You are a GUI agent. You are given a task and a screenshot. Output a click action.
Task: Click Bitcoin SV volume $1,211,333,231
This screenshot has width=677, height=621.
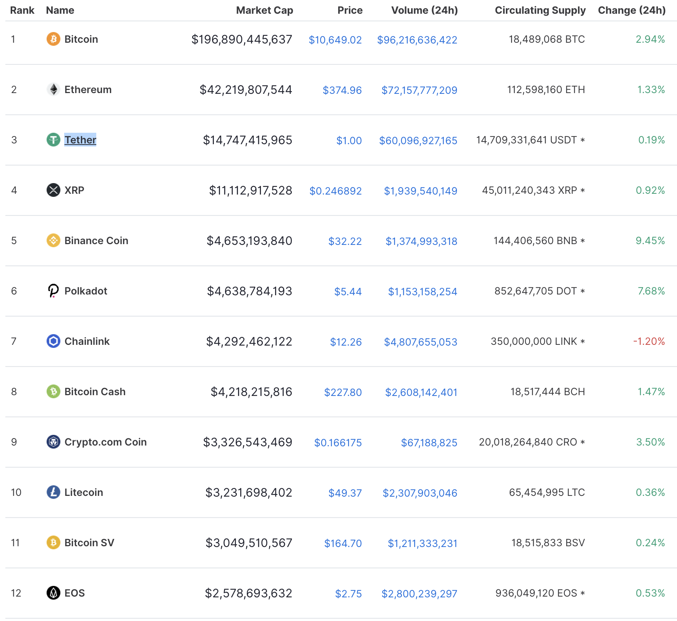[423, 543]
